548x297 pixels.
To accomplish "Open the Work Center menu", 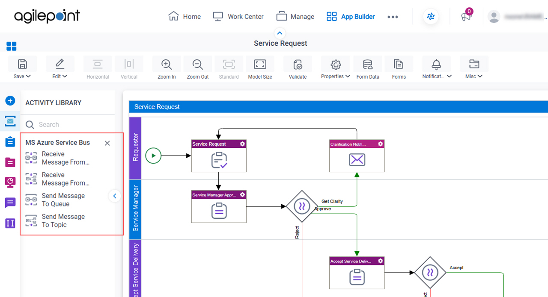I will (x=238, y=17).
